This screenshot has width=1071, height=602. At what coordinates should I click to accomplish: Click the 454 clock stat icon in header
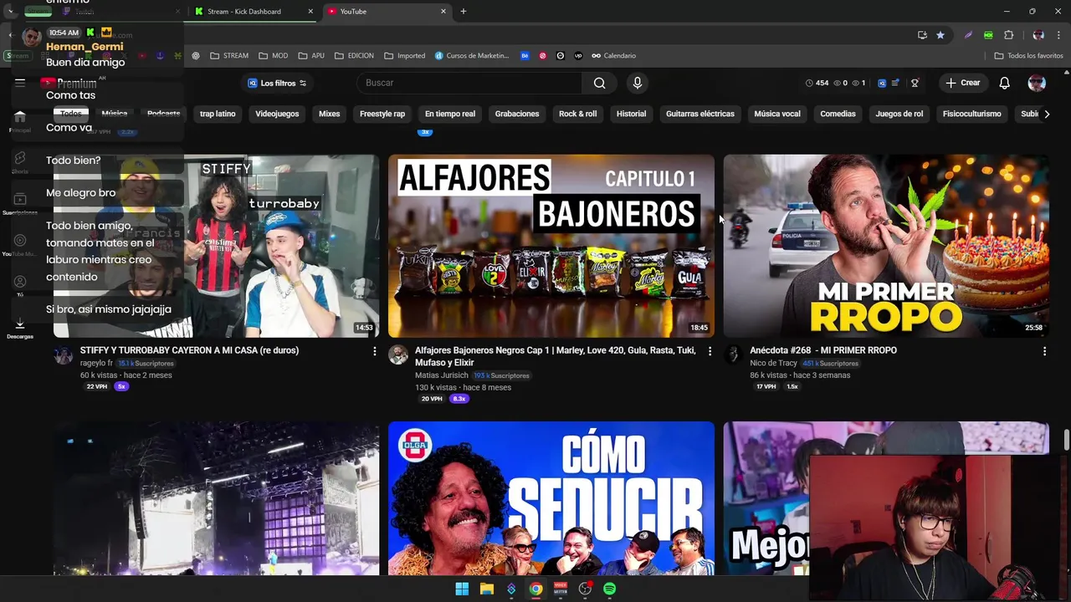817,83
